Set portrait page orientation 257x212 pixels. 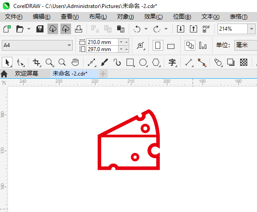click(158, 45)
